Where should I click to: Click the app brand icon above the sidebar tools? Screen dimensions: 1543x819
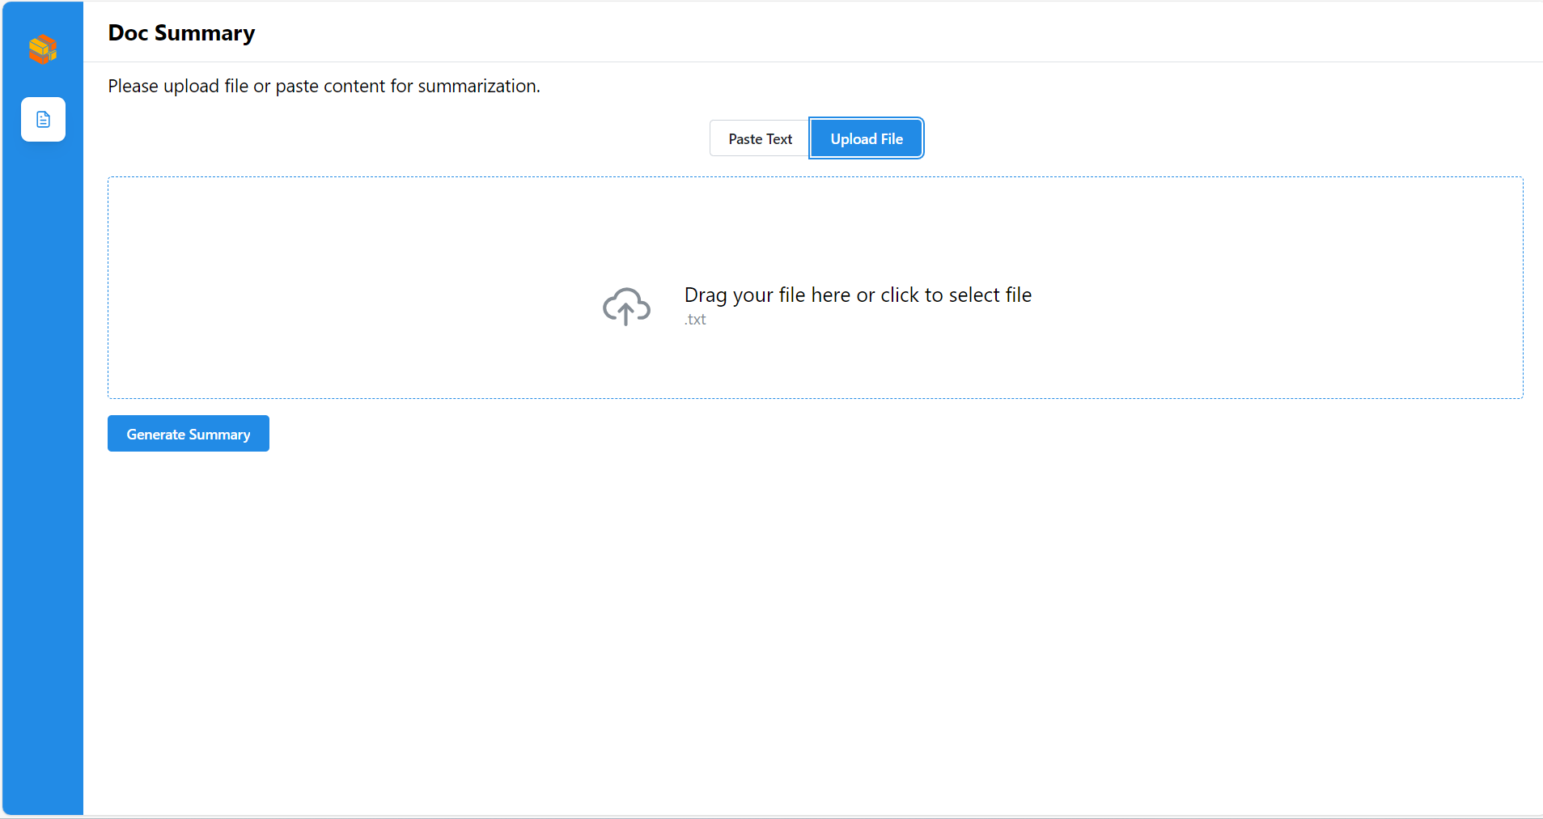(43, 49)
